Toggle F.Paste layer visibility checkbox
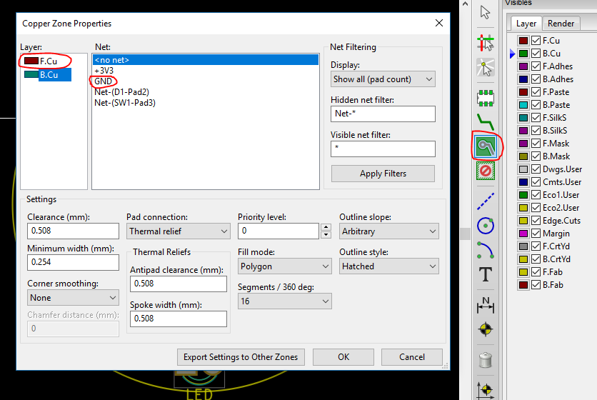The image size is (597, 400). point(536,92)
